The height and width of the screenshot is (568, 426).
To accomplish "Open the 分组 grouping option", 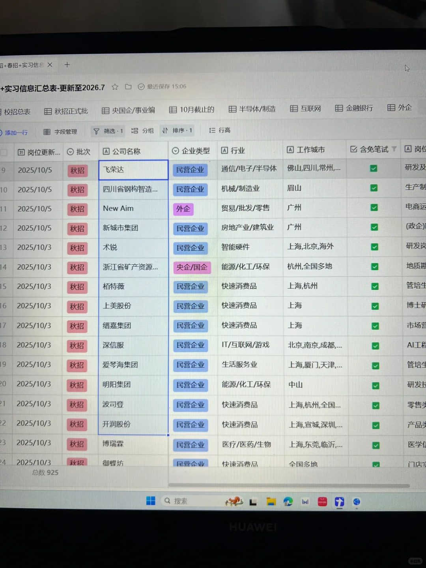I will pyautogui.click(x=142, y=131).
